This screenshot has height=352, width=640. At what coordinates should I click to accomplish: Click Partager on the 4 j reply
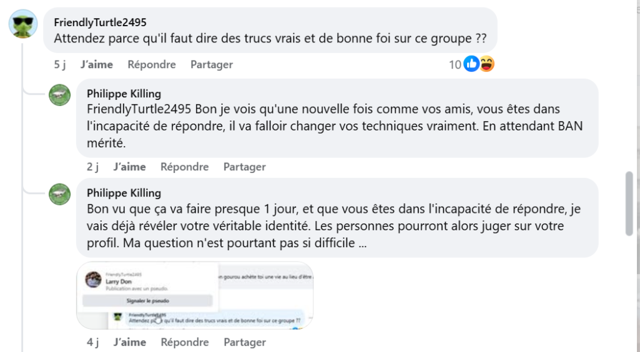[245, 342]
